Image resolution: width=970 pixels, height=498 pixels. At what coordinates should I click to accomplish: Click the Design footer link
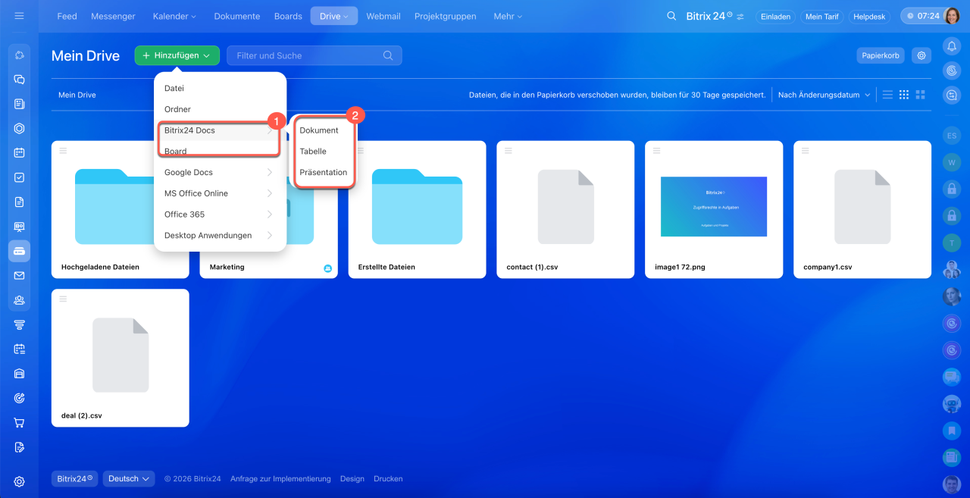[x=352, y=479]
